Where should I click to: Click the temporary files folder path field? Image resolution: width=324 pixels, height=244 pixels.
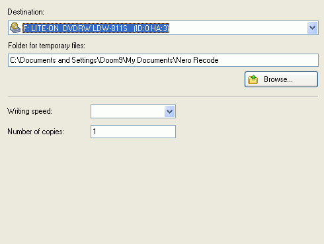tap(163, 60)
